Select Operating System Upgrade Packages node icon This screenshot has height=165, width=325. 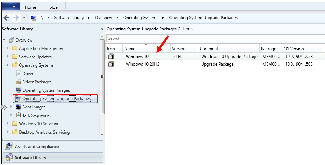[x=19, y=98]
